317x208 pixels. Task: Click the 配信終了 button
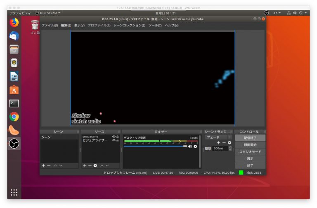(250, 138)
